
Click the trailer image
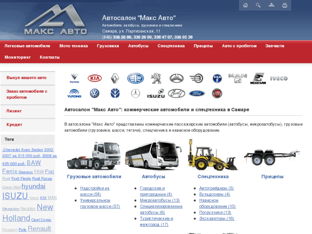tap(272, 157)
